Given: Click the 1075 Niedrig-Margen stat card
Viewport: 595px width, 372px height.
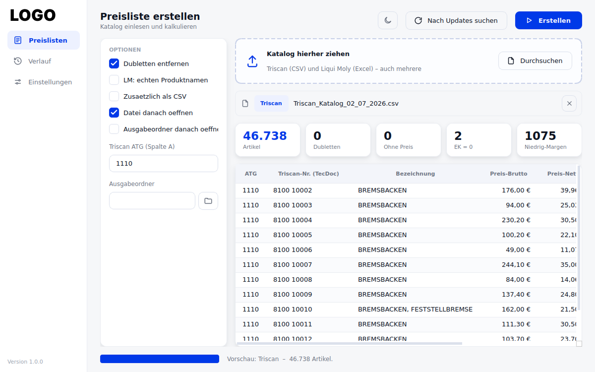Looking at the screenshot, I should (x=549, y=140).
